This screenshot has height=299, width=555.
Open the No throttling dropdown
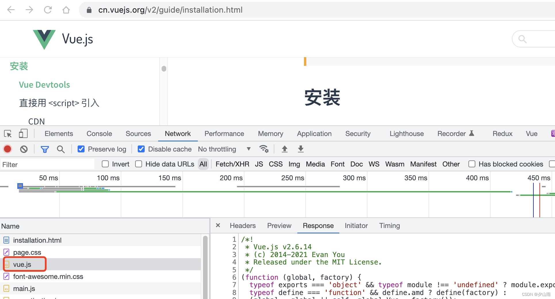click(224, 149)
